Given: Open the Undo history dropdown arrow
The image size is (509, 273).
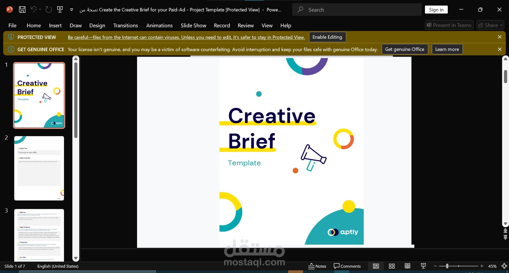Looking at the screenshot, I should click(x=40, y=10).
